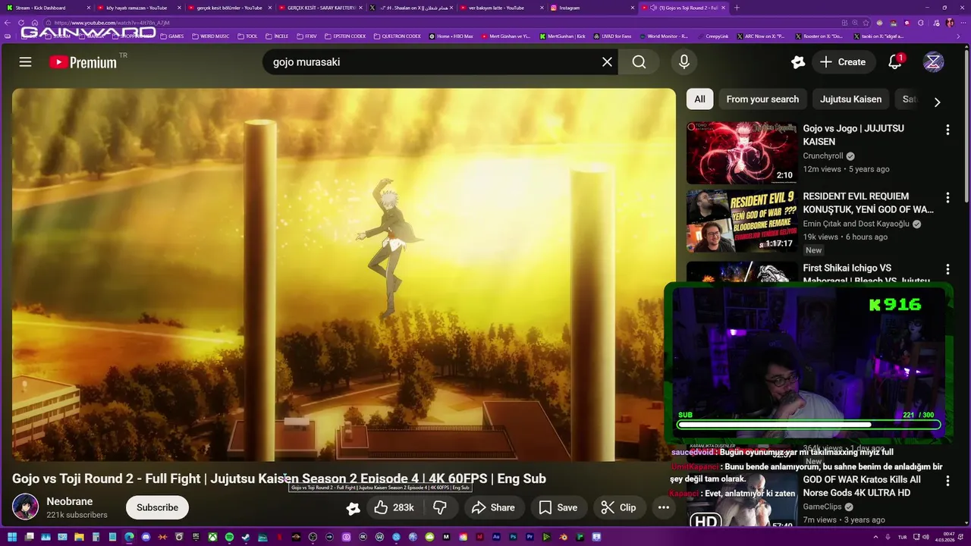Go to YouTube Premium home logo
The width and height of the screenshot is (971, 546).
point(83,62)
